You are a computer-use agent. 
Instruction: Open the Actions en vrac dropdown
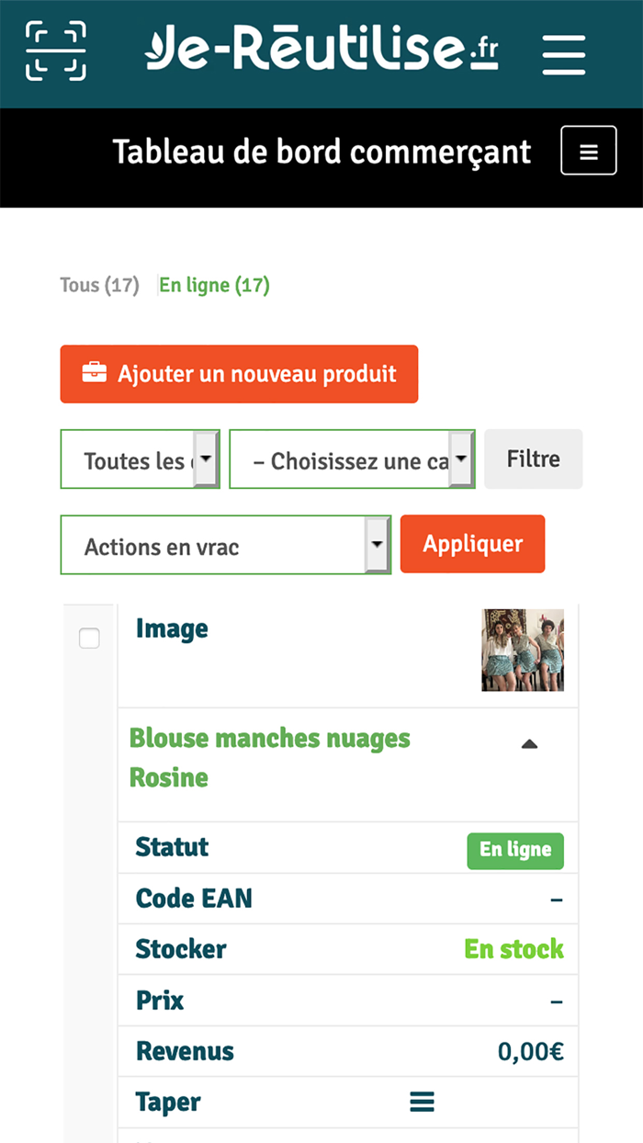coord(225,544)
